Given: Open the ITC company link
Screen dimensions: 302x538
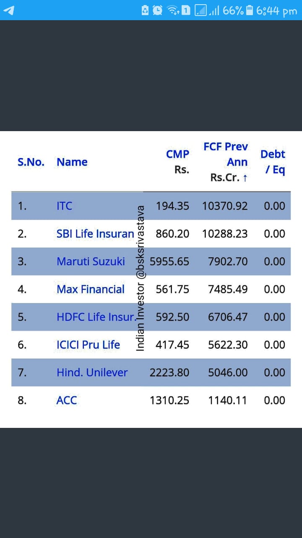Looking at the screenshot, I should point(65,206).
